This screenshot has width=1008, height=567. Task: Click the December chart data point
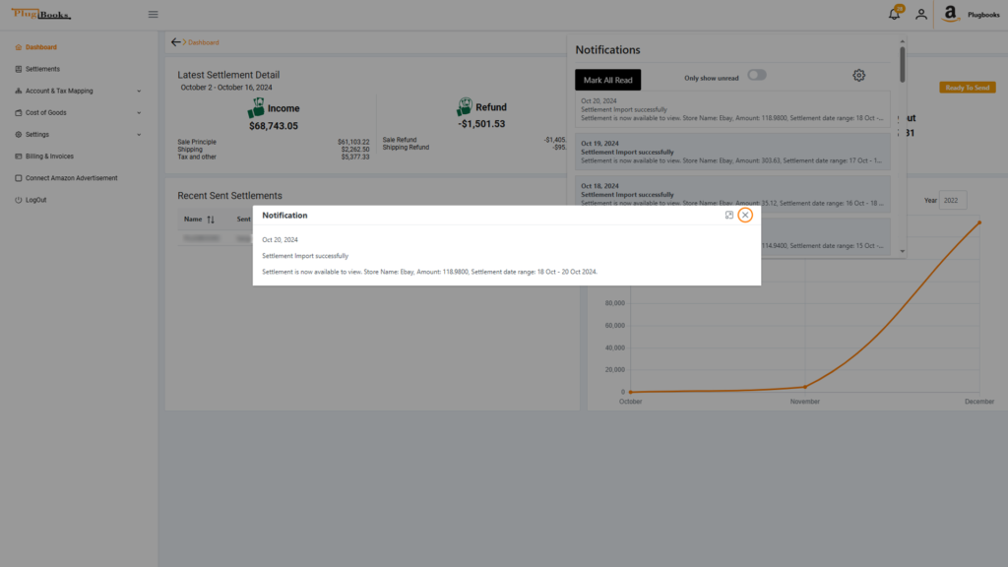tap(979, 223)
